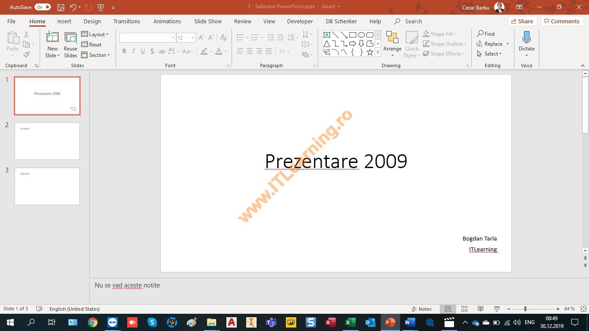Viewport: 589px width, 331px height.
Task: Switch to Reading View
Action: [480, 309]
